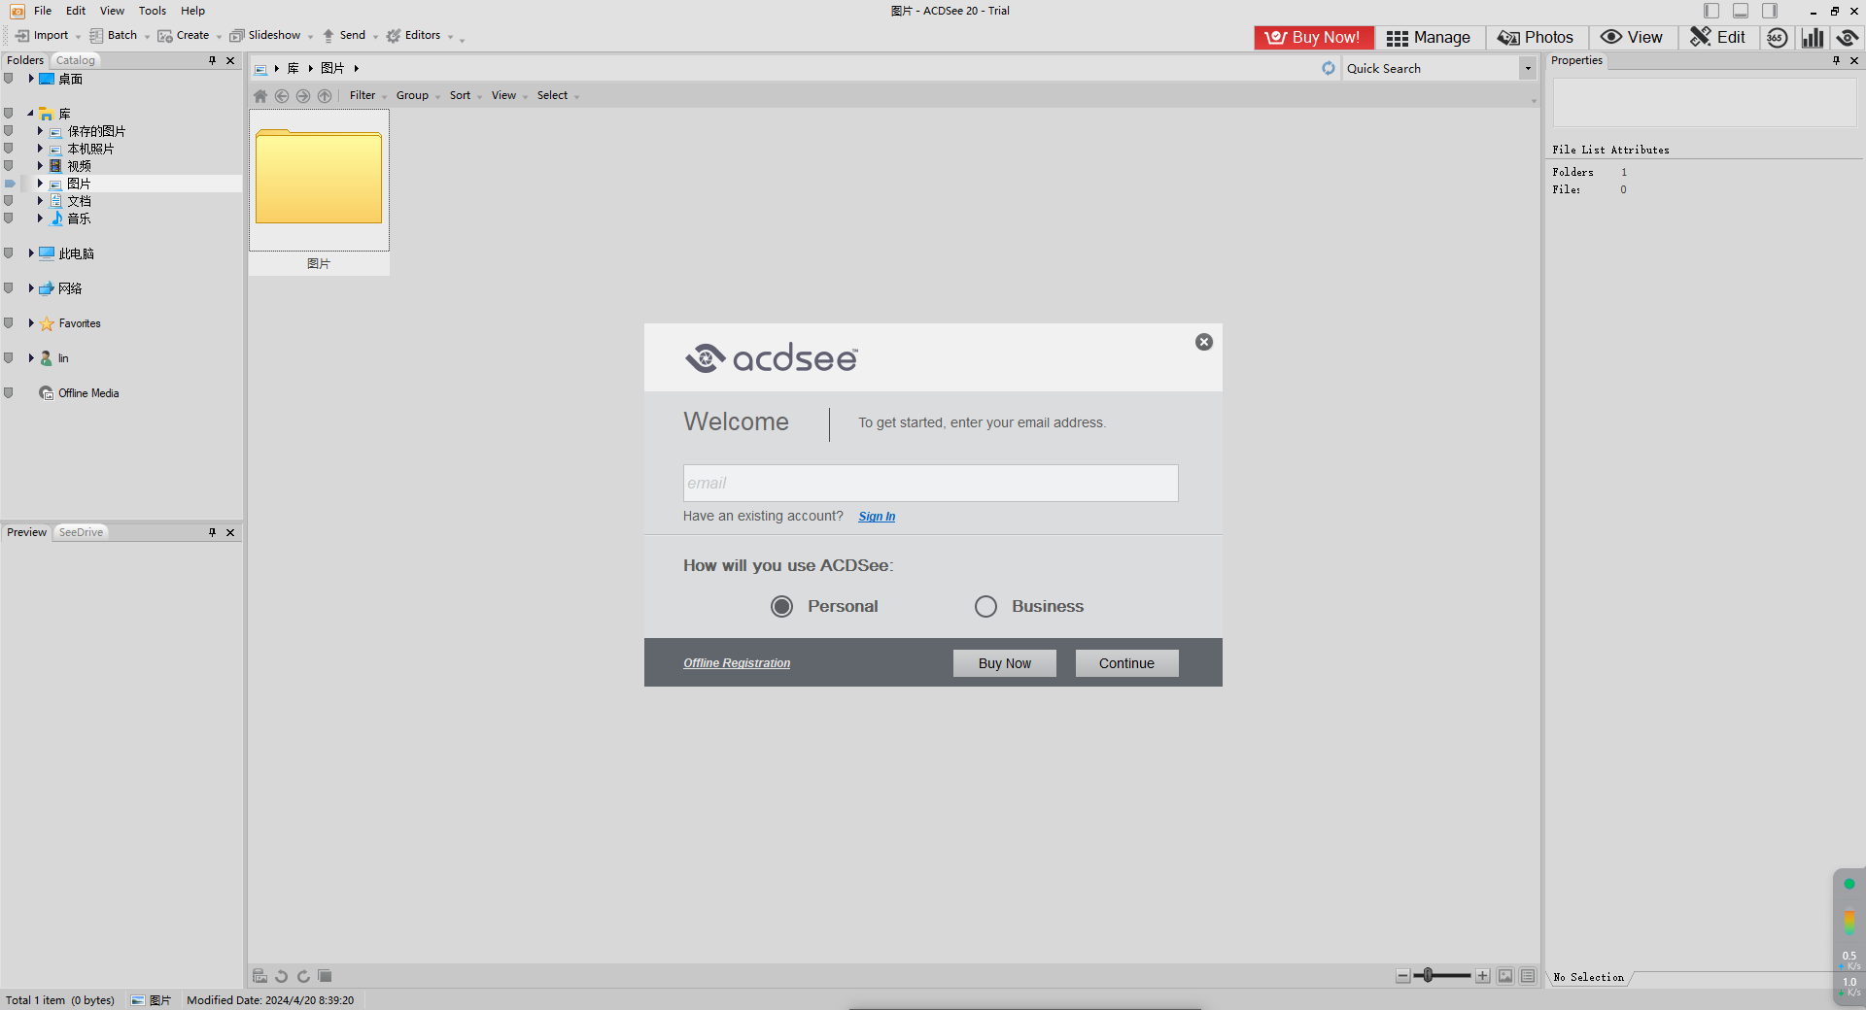Image resolution: width=1866 pixels, height=1010 pixels.
Task: Close the Preview pane
Action: [230, 532]
